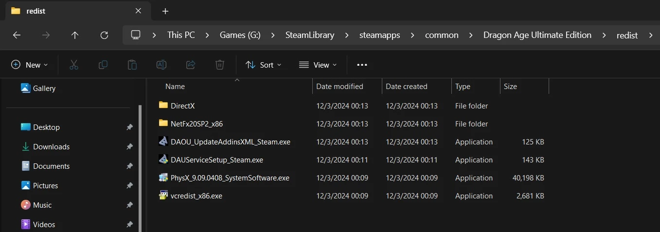Click the PC monitor icon in address bar

point(136,35)
